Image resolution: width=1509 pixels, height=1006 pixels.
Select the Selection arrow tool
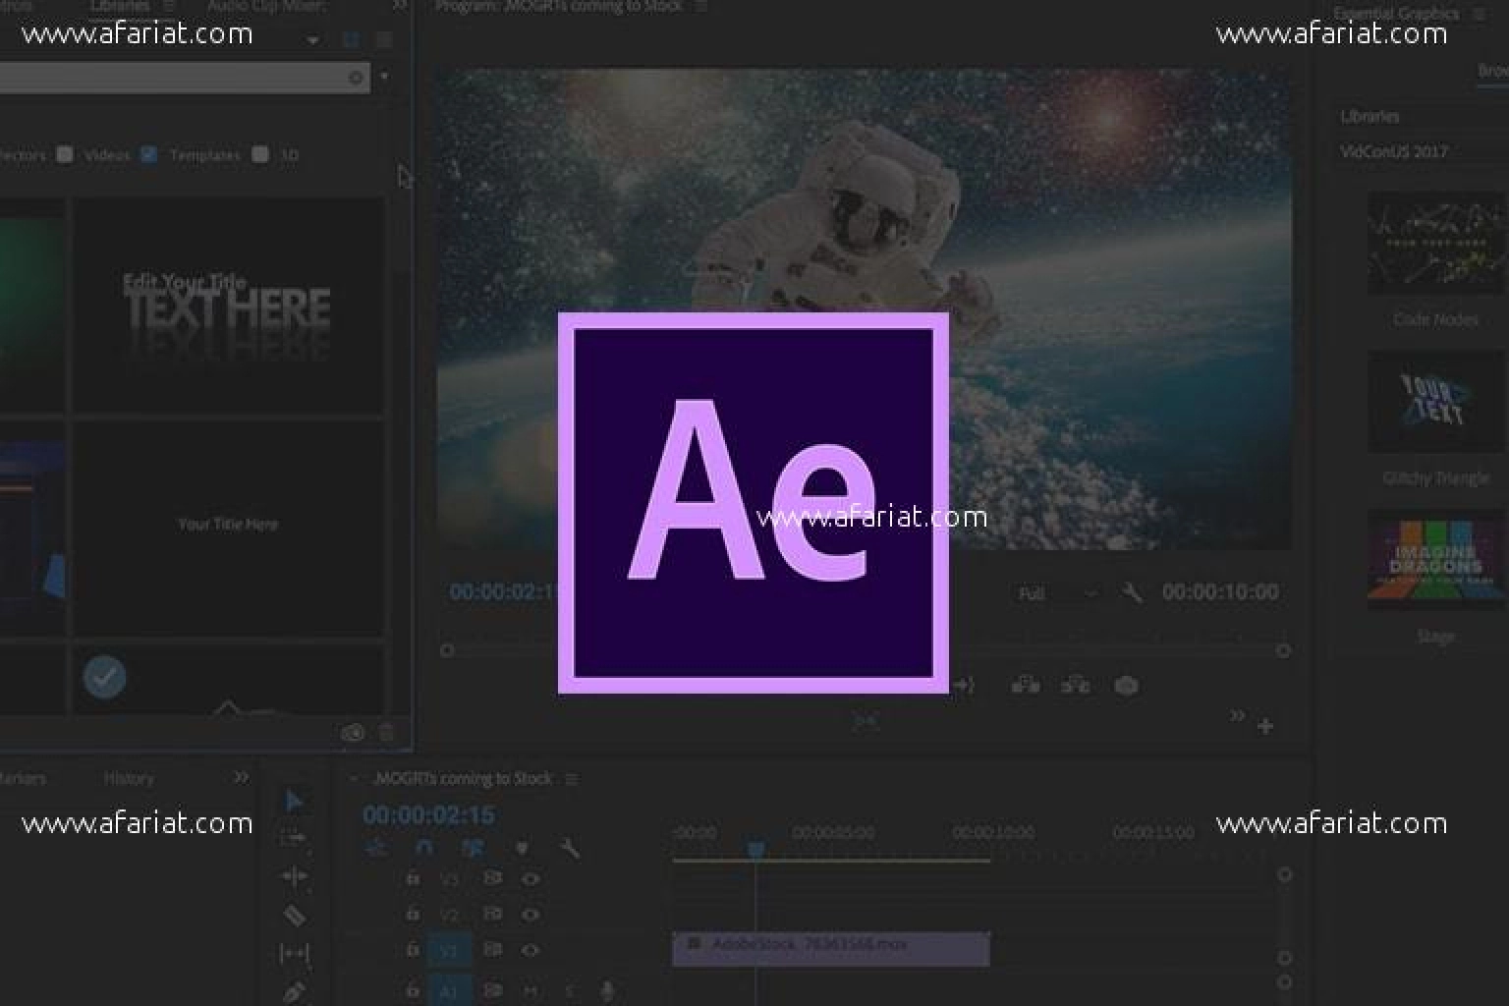click(x=294, y=802)
